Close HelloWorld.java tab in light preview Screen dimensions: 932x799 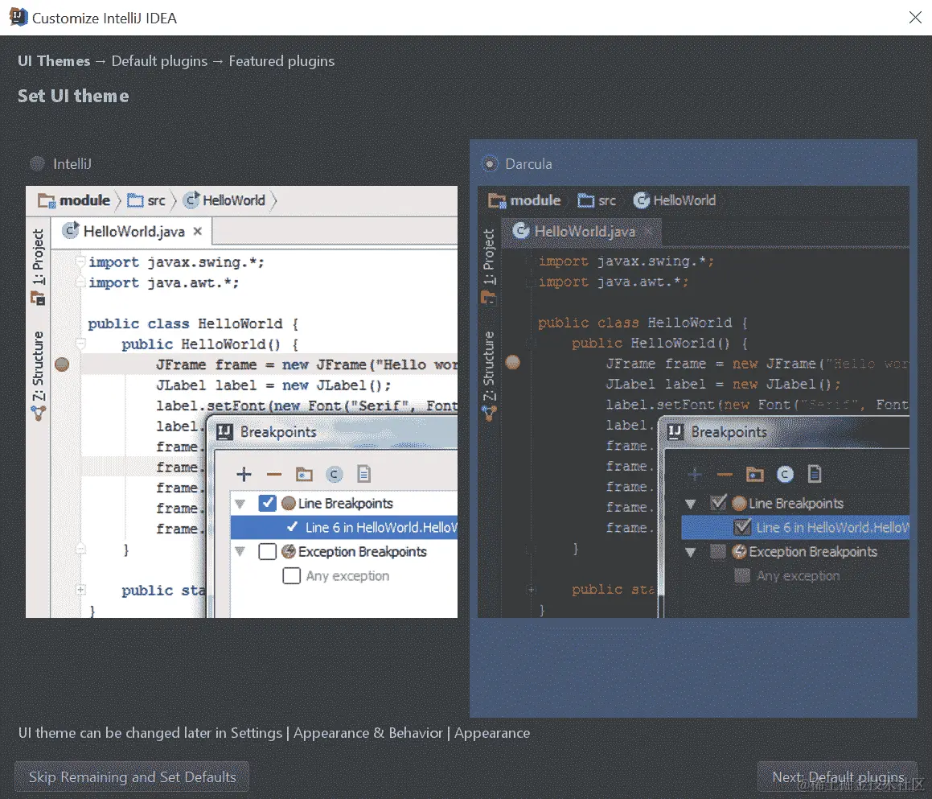197,231
